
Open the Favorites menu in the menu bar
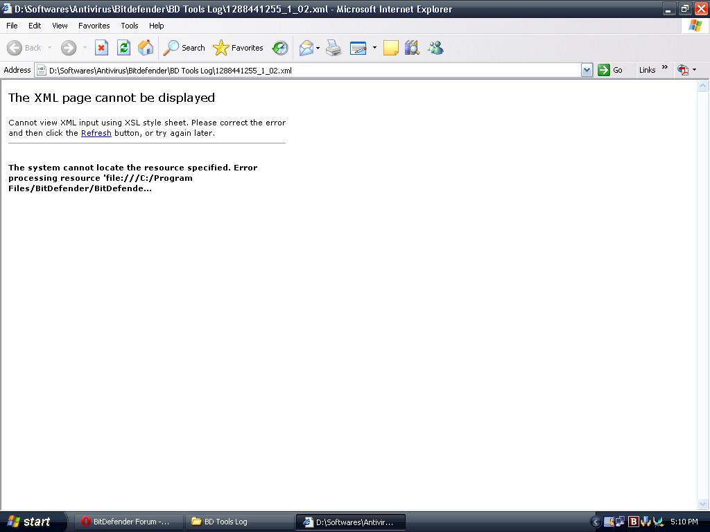pos(94,26)
